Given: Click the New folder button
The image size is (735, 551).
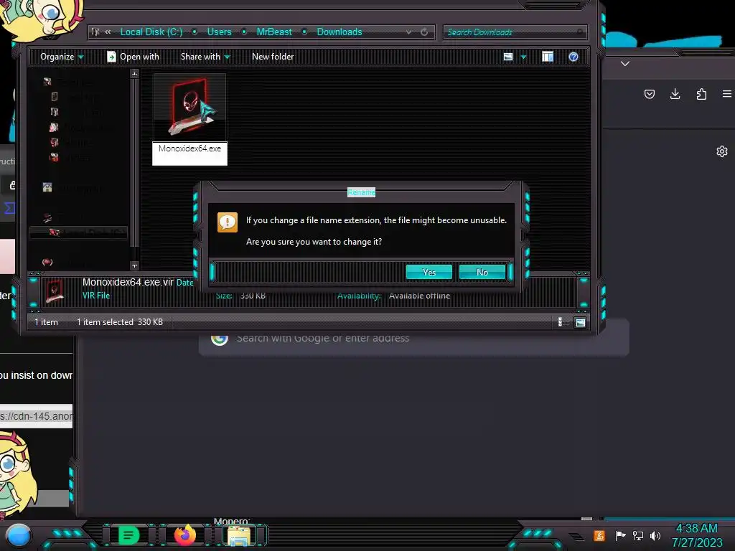Looking at the screenshot, I should click(273, 57).
